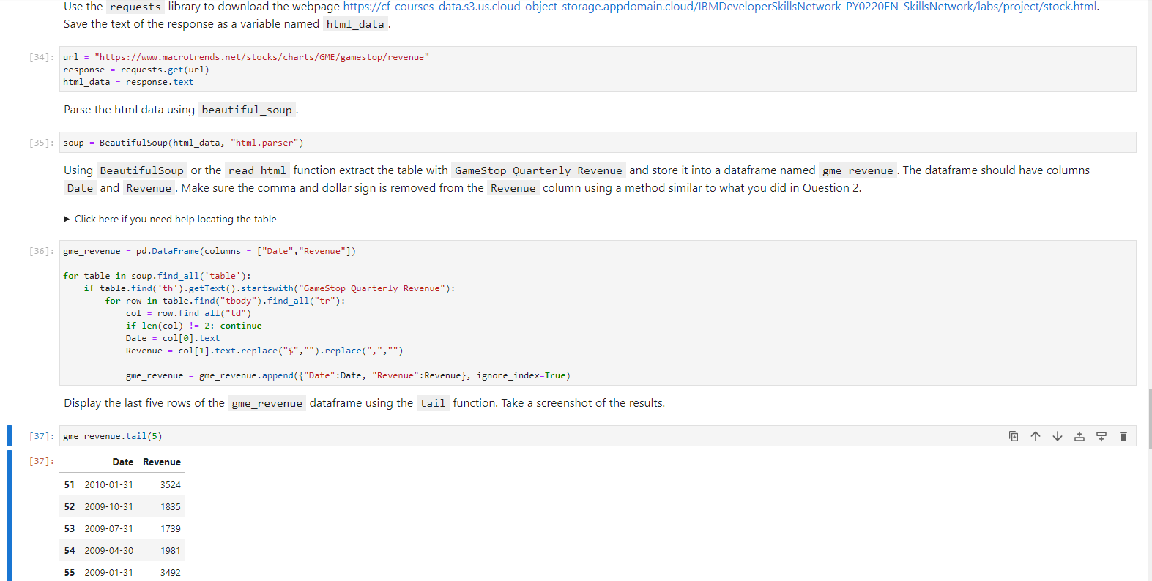
Task: Select revenue value 1739
Action: (171, 528)
